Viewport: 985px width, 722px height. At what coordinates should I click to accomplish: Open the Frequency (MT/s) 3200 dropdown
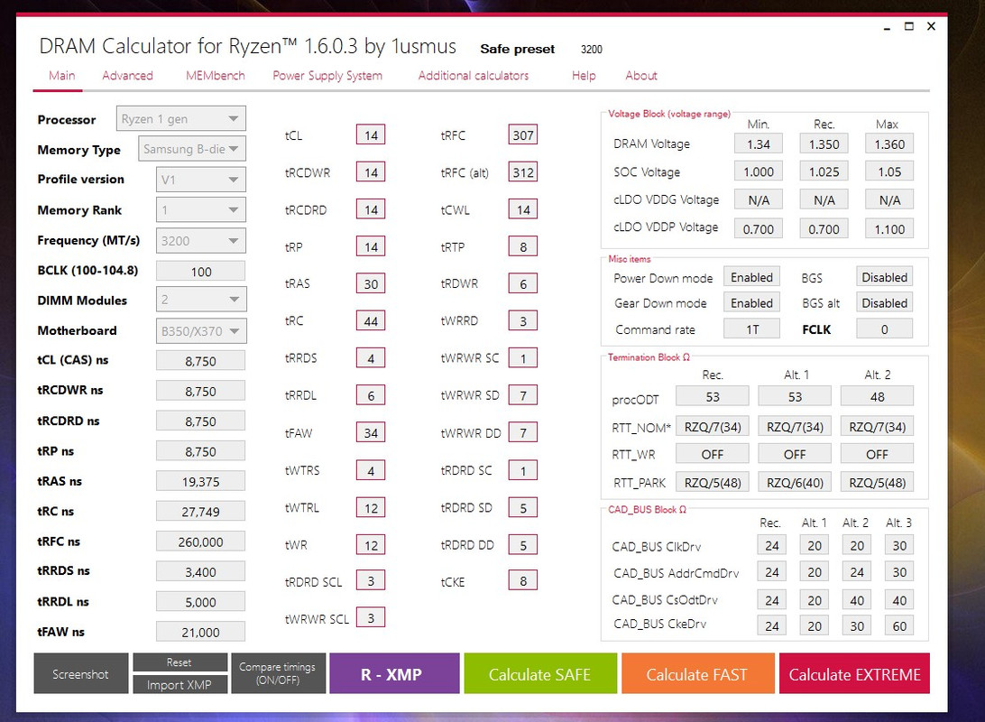(200, 241)
